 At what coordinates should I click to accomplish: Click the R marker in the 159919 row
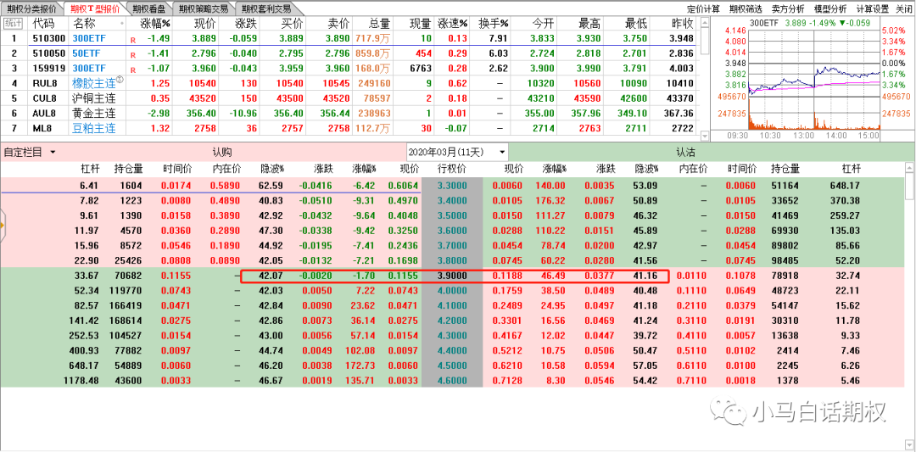coord(133,70)
